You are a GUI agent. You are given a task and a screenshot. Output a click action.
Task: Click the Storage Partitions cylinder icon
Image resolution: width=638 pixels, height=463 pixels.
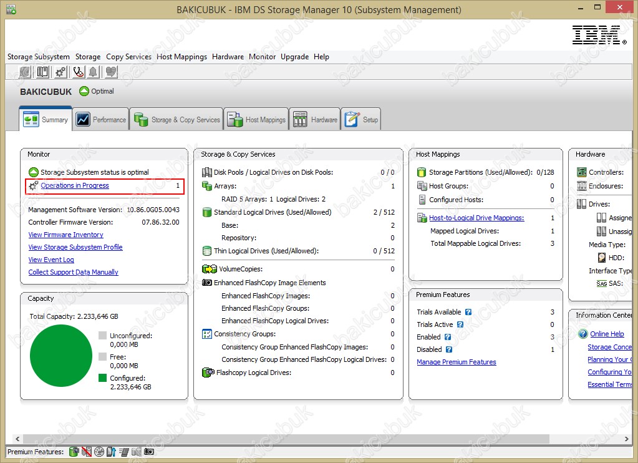tap(422, 172)
